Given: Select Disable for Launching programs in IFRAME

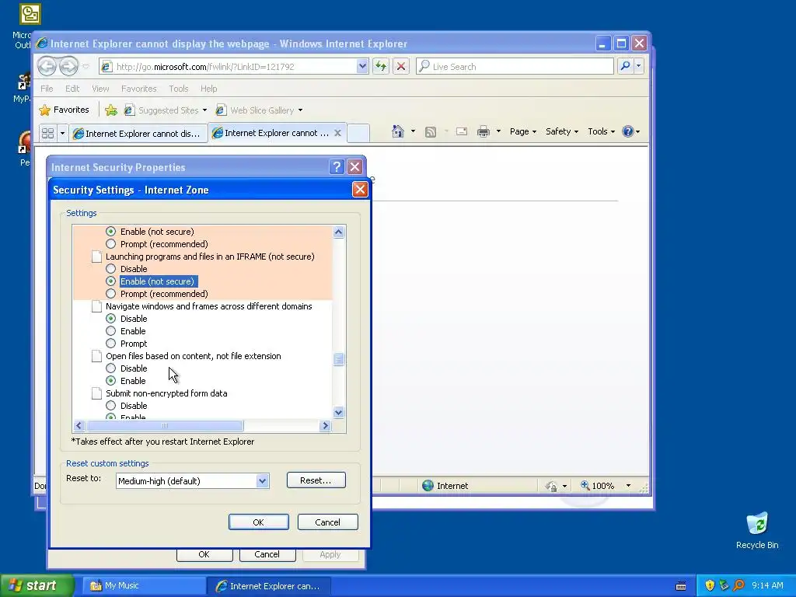Looking at the screenshot, I should tap(110, 268).
